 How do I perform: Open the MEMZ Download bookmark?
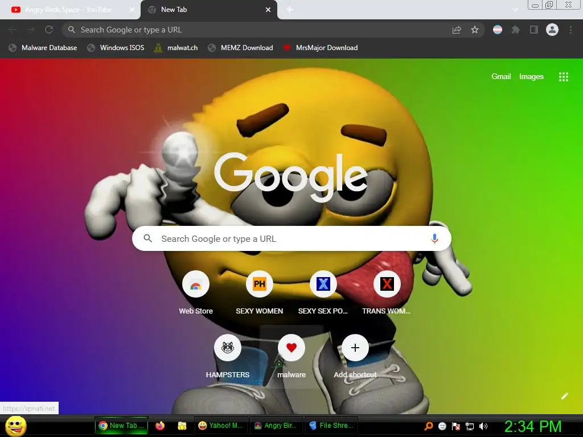pyautogui.click(x=241, y=48)
